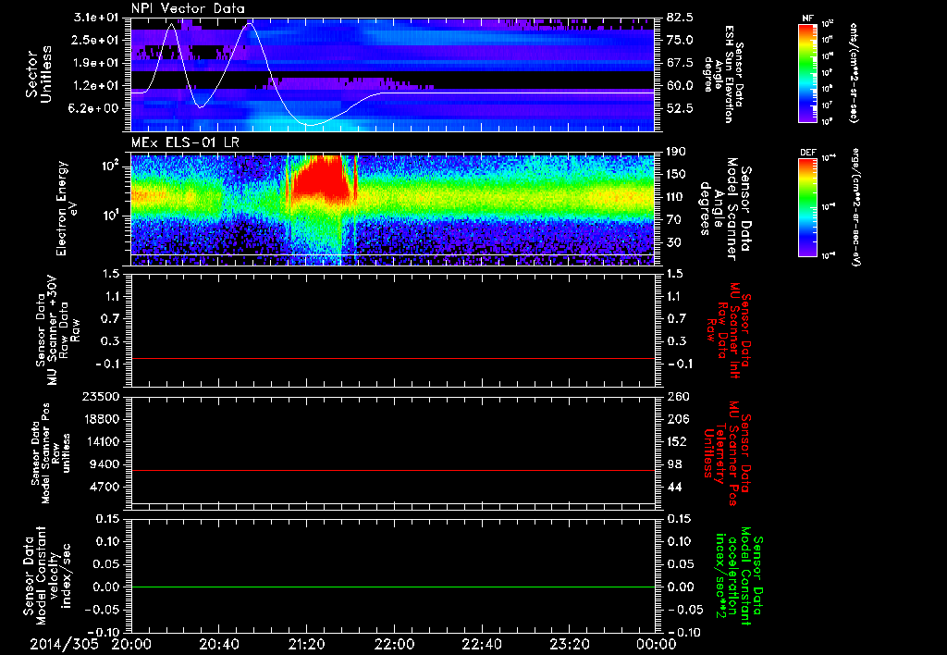Click the 20:40 time tick label
The image size is (947, 655).
pos(219,644)
